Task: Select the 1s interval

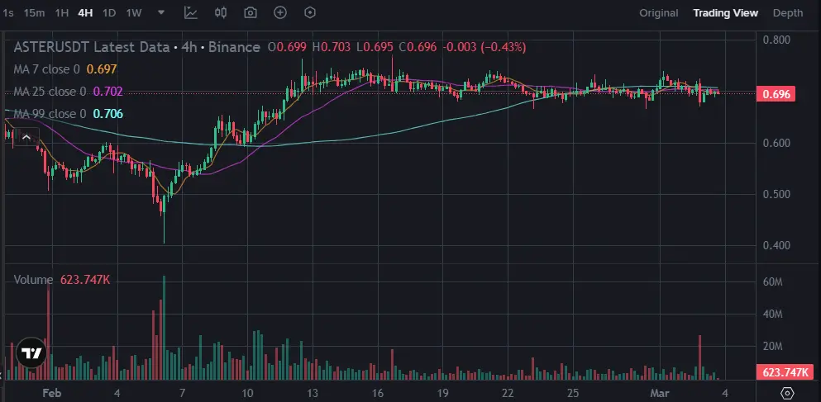Action: [8, 13]
